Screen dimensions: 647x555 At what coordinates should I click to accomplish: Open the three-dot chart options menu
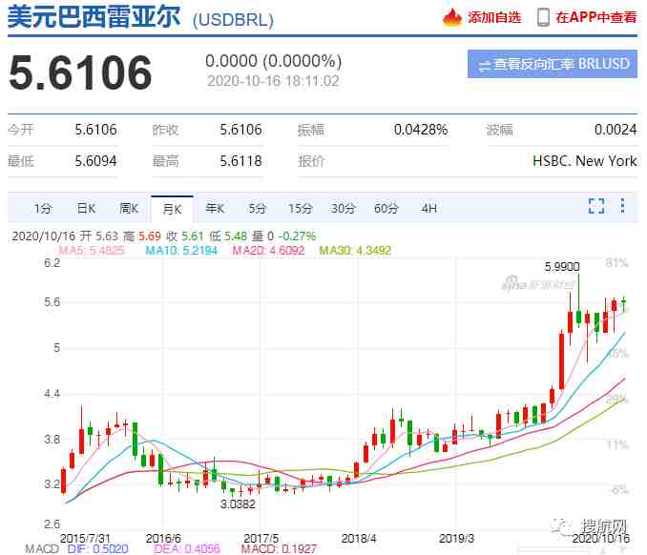pos(622,206)
